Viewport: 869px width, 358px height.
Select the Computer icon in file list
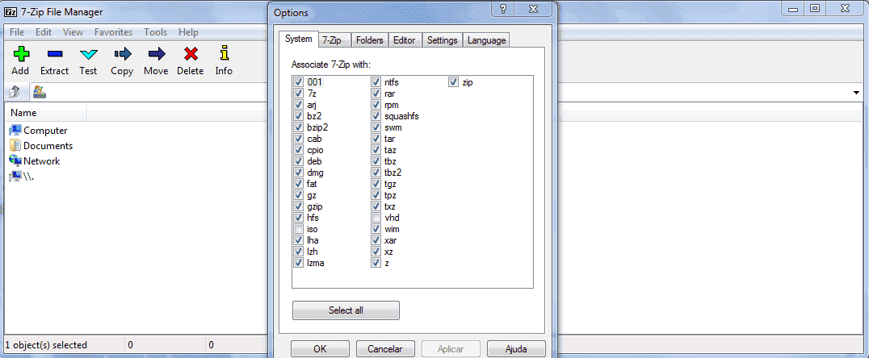15,130
